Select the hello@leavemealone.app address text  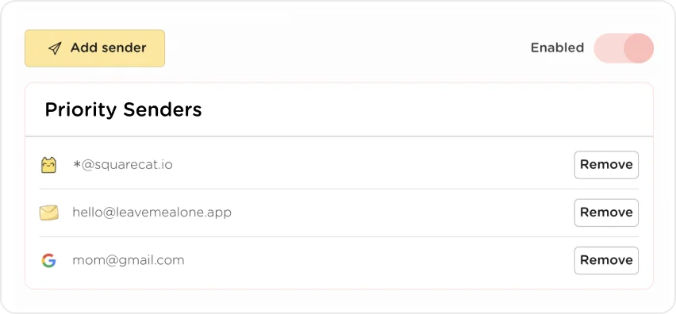(152, 213)
